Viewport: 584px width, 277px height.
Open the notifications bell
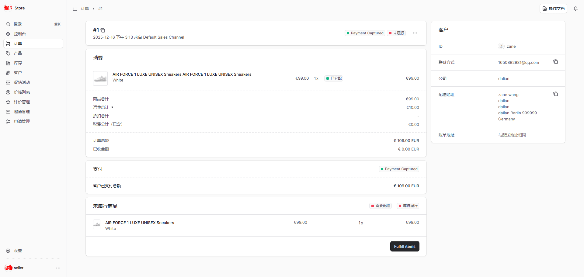(575, 9)
